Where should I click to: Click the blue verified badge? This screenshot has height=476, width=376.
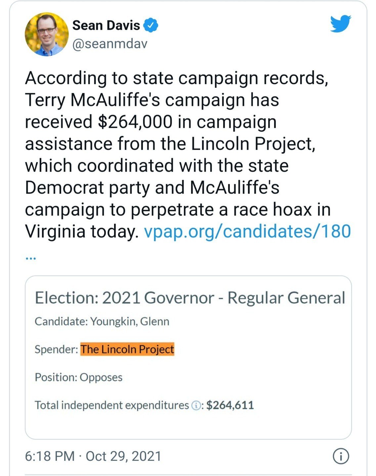(151, 25)
